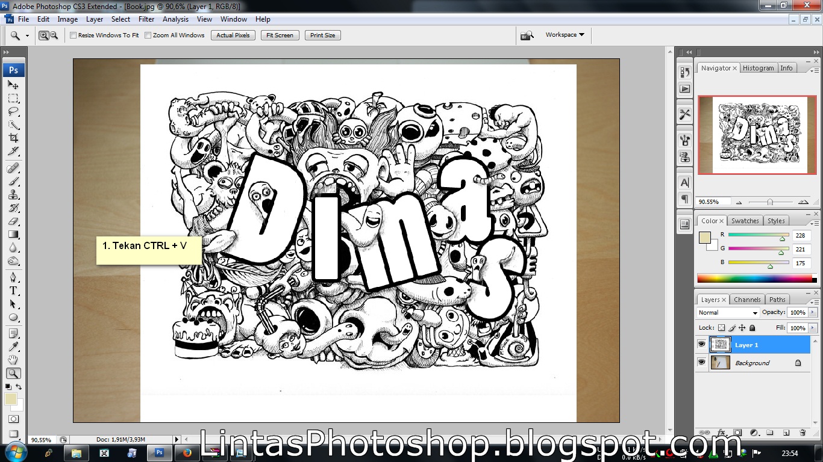Image resolution: width=823 pixels, height=462 pixels.
Task: Open the Layer Comps panel icon
Action: click(685, 224)
